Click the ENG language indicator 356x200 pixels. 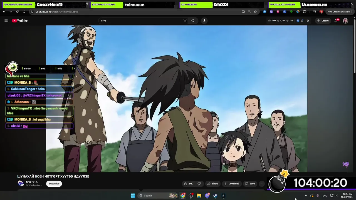pyautogui.click(x=325, y=196)
